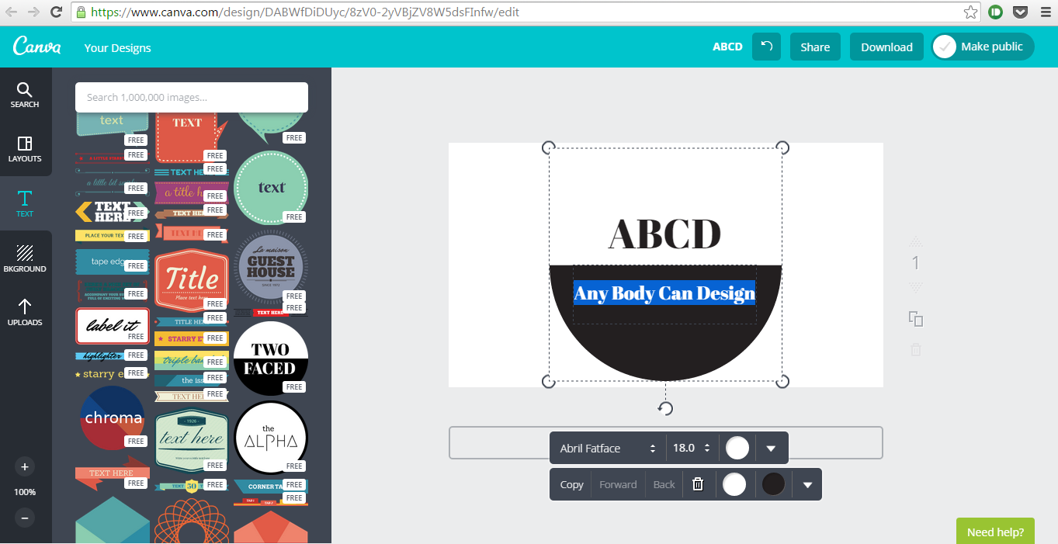1058x544 pixels.
Task: Click the undo arrow icon in header
Action: (766, 47)
